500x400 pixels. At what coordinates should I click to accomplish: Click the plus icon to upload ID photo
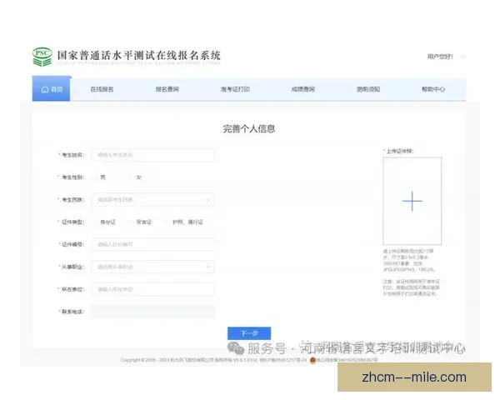pyautogui.click(x=412, y=201)
